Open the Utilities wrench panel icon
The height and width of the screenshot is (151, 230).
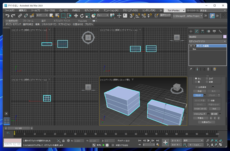(x=220, y=31)
